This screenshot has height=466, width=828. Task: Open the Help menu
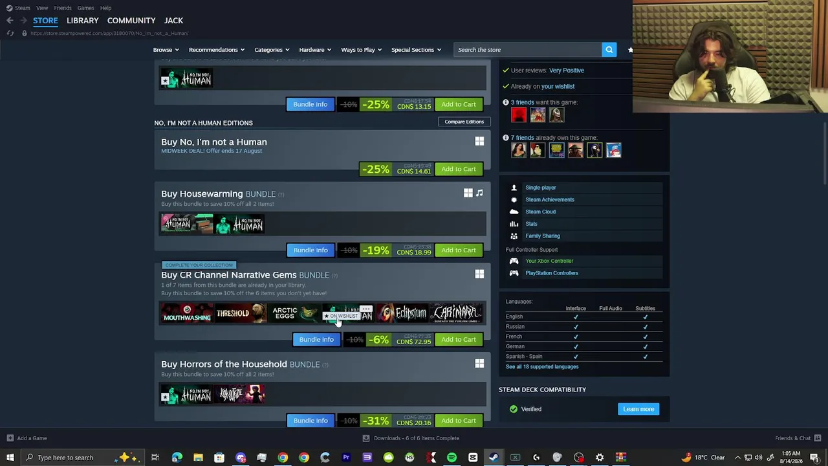coord(105,8)
